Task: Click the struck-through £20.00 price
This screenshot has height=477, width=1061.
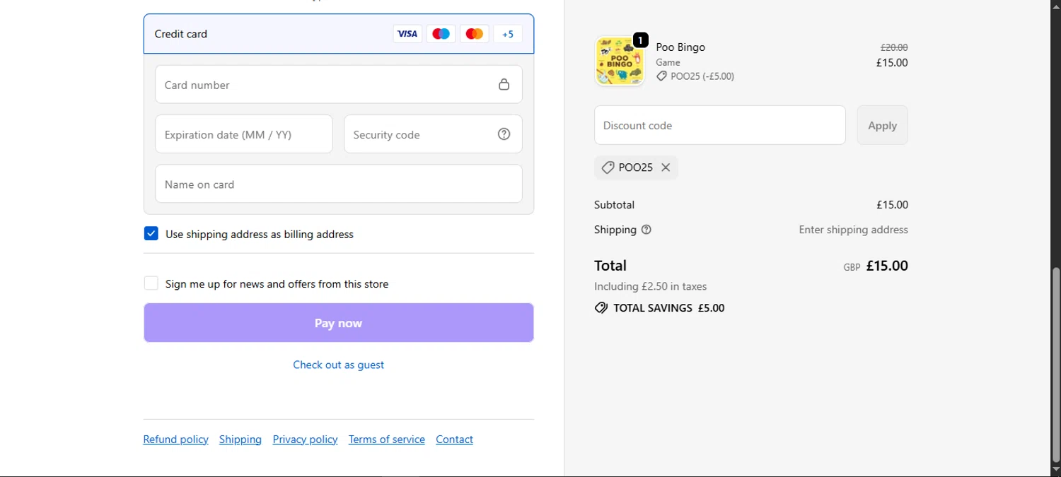Action: pos(894,47)
